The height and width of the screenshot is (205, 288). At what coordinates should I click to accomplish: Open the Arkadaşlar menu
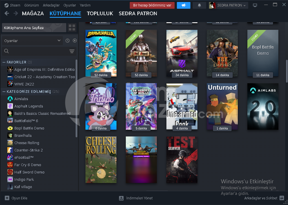pyautogui.click(x=51, y=5)
